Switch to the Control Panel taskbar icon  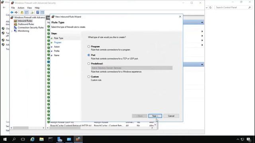pos(69,139)
